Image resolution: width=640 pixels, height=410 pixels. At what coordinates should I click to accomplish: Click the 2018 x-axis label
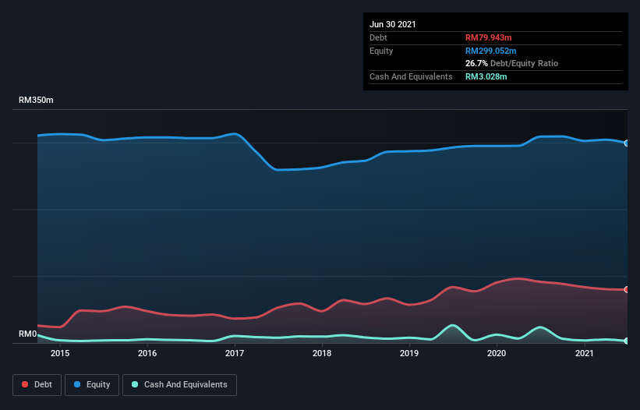pos(322,353)
